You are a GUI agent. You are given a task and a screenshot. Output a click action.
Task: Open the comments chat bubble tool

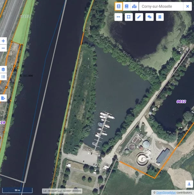click(x=149, y=17)
